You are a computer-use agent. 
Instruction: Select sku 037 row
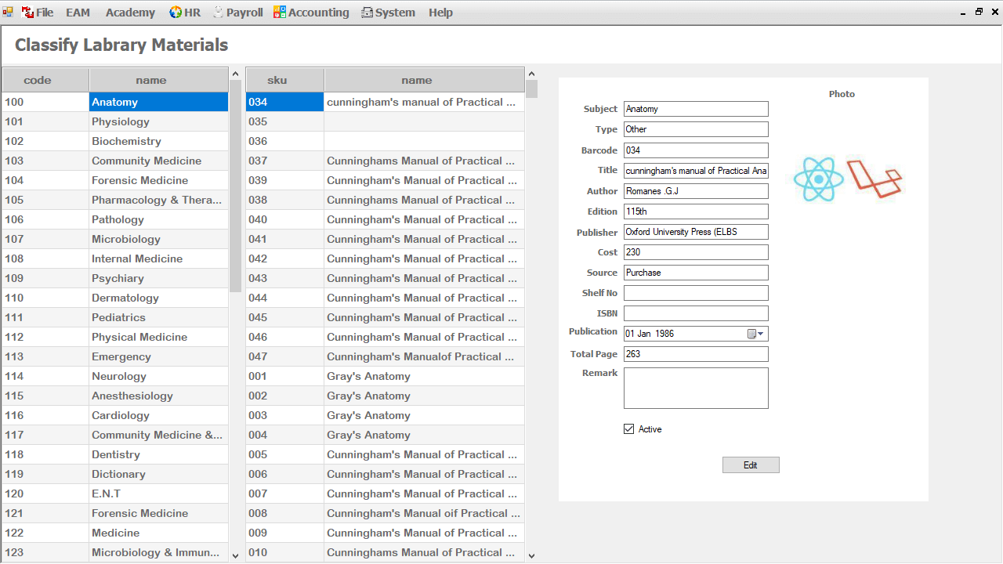click(x=385, y=161)
